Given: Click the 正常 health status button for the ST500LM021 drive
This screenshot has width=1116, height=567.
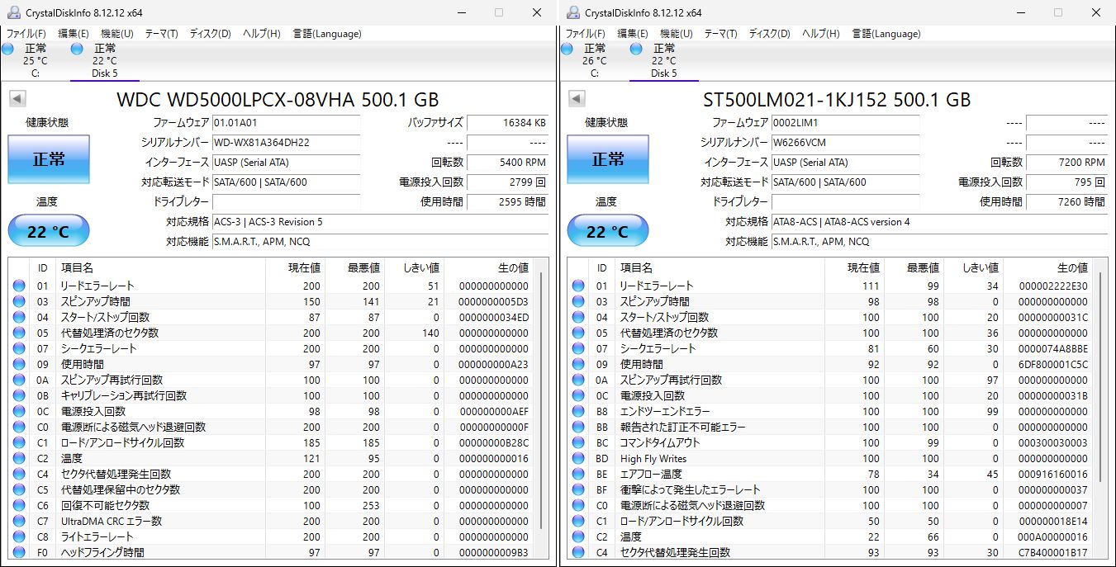Looking at the screenshot, I should pyautogui.click(x=607, y=160).
